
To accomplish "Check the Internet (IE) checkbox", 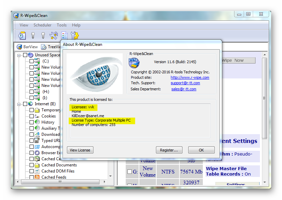I will [x=25, y=104].
